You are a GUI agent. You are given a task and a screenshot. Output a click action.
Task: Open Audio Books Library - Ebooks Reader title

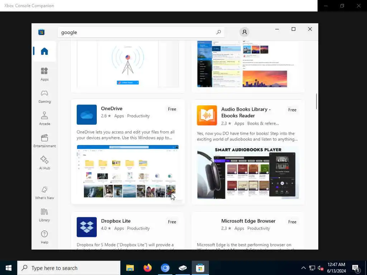[x=246, y=112]
